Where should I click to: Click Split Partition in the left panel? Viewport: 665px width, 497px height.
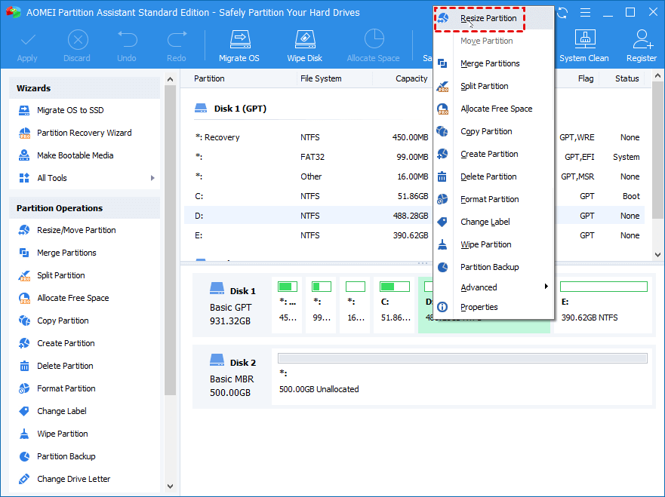click(x=60, y=275)
